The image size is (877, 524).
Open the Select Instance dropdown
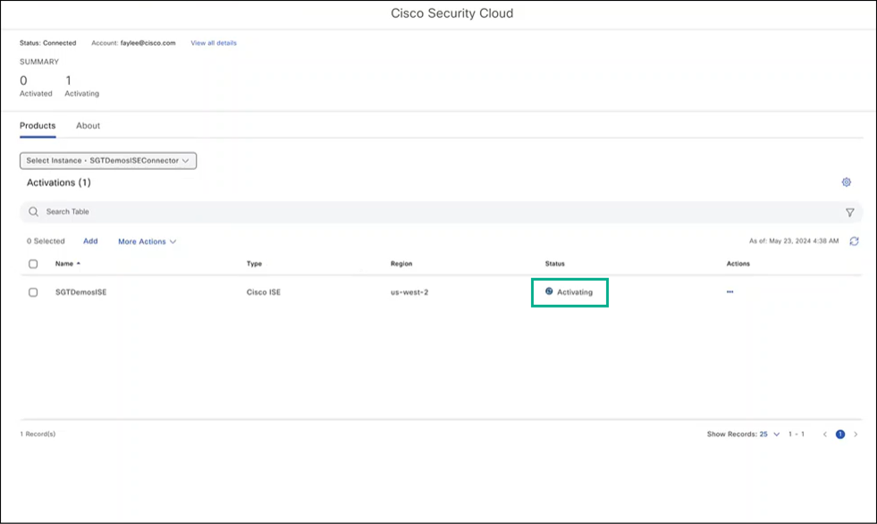pos(108,160)
